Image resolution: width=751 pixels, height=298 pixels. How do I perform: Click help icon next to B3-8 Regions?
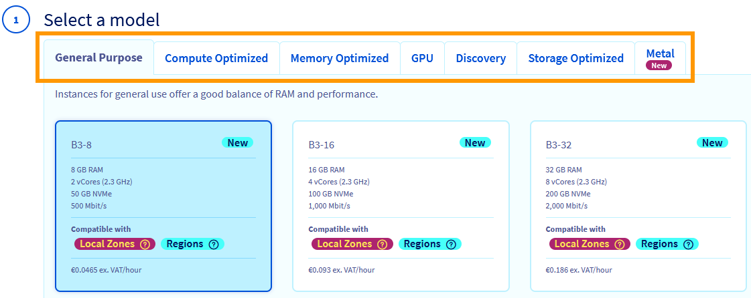(x=214, y=244)
